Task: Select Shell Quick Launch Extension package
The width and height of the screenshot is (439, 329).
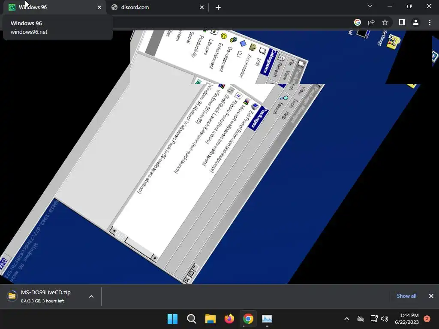Action: point(201,134)
